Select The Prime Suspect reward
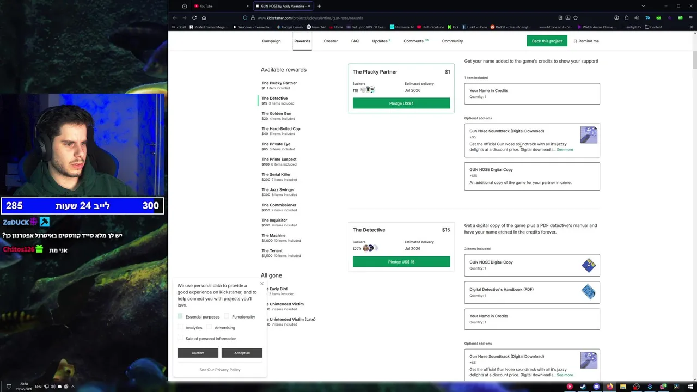Screen dimensions: 697x392 pyautogui.click(x=279, y=161)
